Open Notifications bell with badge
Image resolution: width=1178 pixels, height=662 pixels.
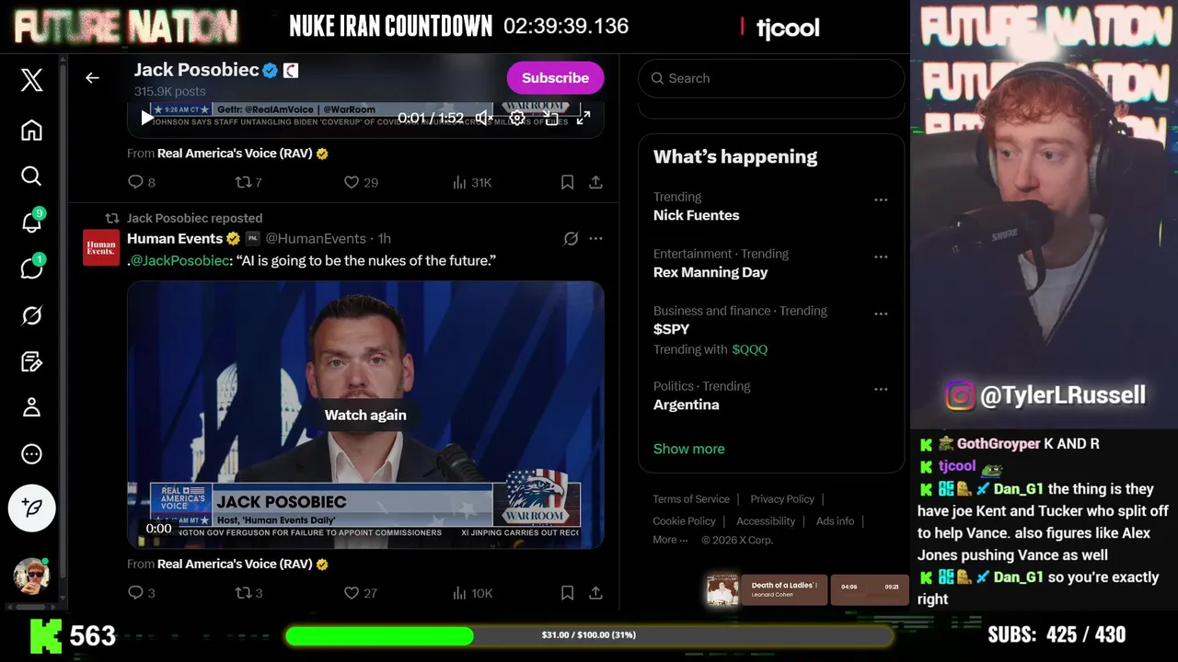point(31,222)
